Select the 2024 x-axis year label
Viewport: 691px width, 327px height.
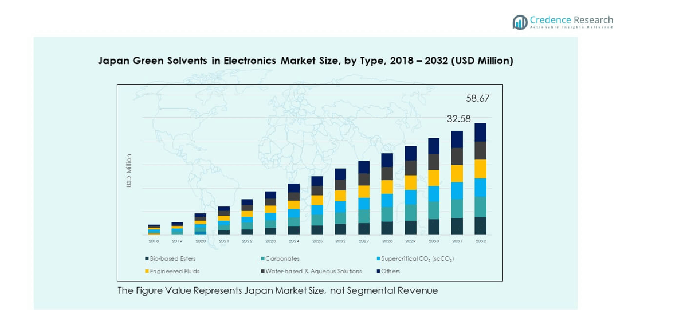pos(293,241)
